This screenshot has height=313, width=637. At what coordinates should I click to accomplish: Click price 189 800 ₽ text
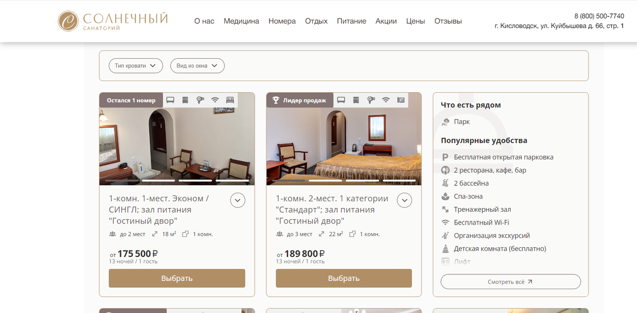305,254
